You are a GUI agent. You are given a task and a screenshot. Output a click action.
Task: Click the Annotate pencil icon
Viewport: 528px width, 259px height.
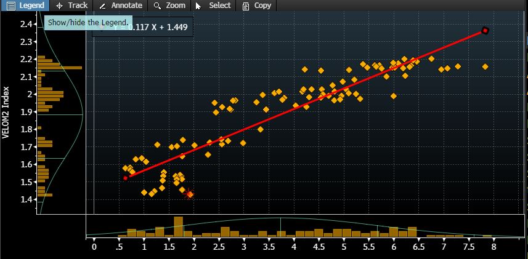point(102,6)
